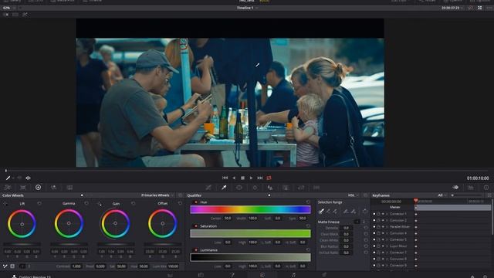
Task: Select the Color Wheels palette icon
Action: click(38, 188)
